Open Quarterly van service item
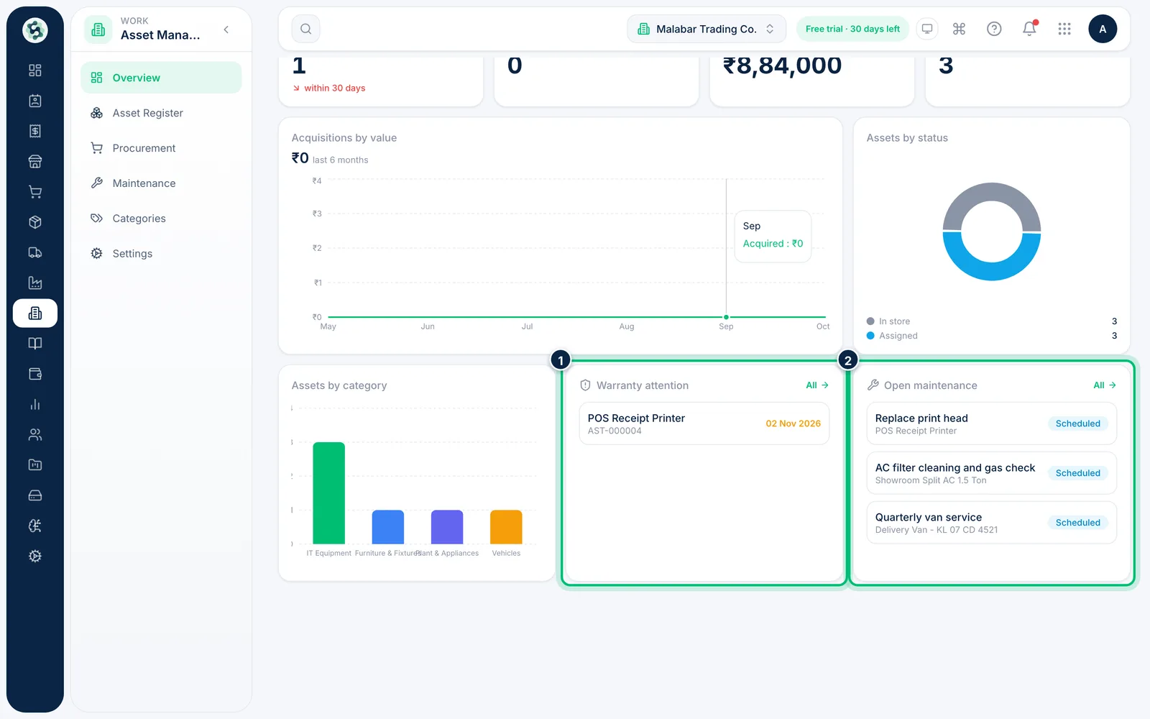1150x719 pixels. click(992, 523)
